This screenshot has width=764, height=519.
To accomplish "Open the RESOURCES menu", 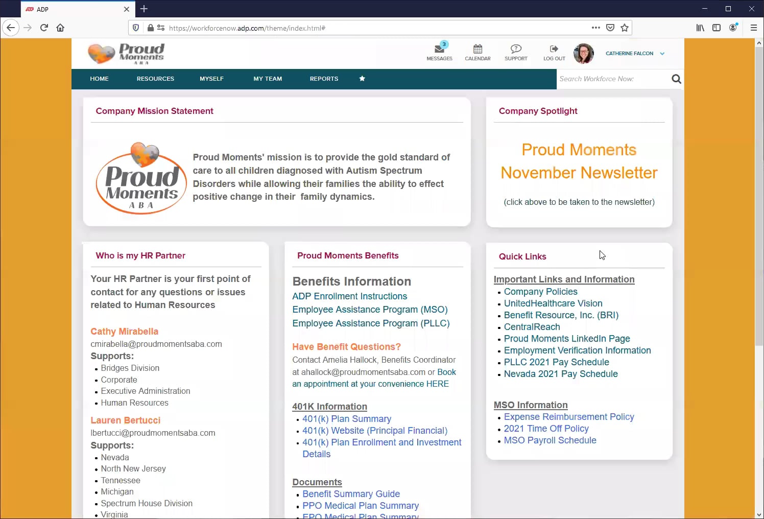I will [155, 79].
